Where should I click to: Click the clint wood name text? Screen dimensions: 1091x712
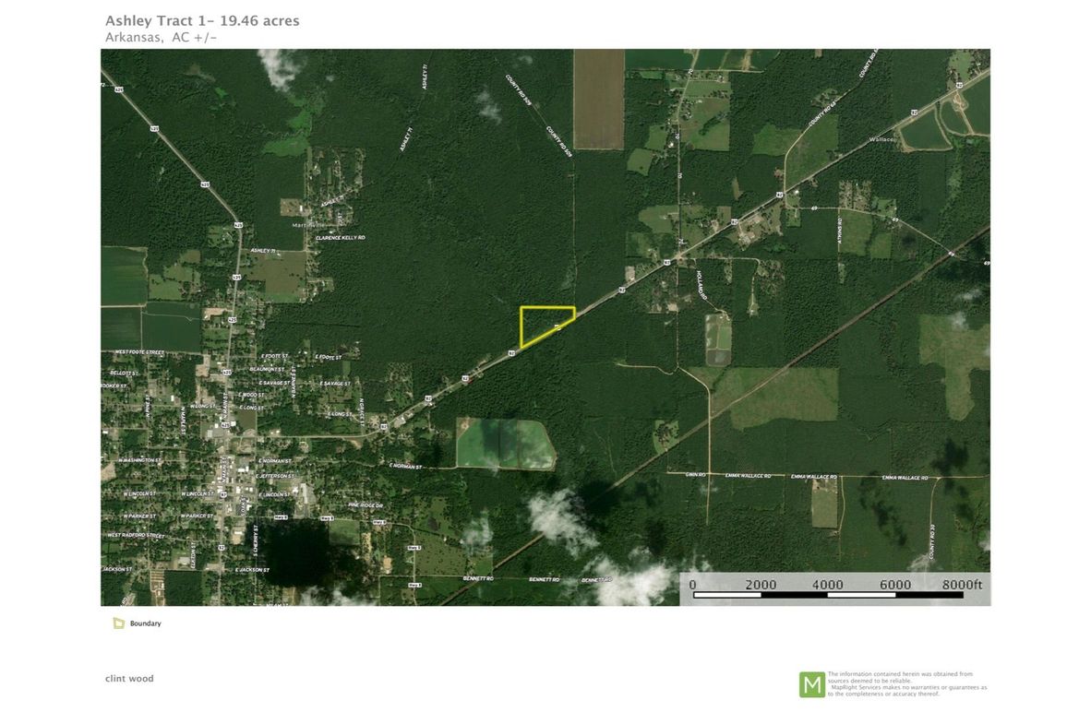pos(129,678)
